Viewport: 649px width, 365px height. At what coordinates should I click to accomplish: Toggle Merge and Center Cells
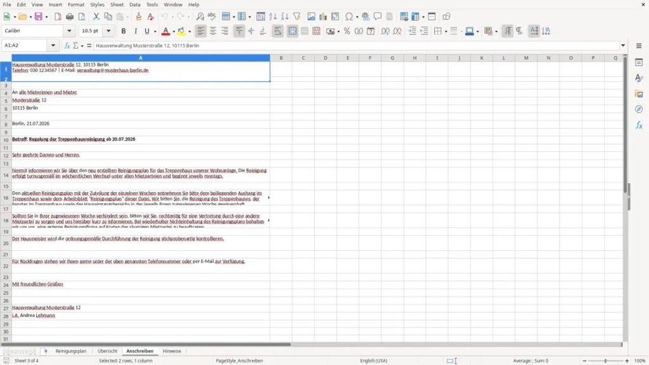pos(292,31)
